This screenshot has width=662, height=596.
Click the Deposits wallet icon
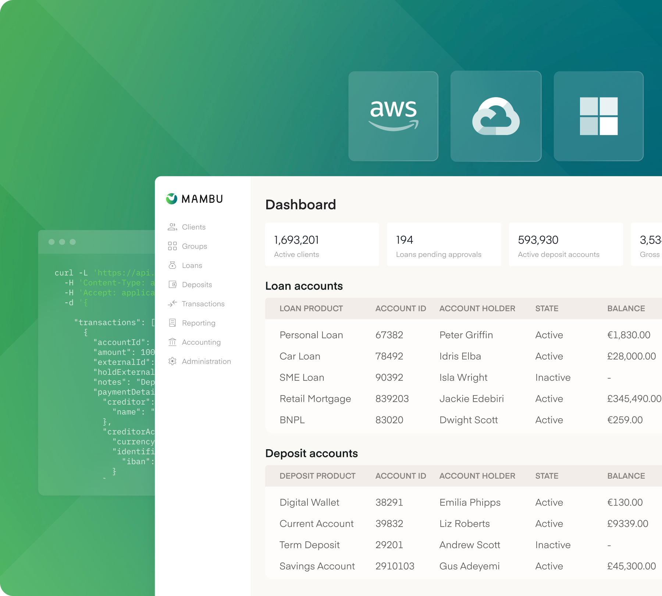(x=172, y=284)
